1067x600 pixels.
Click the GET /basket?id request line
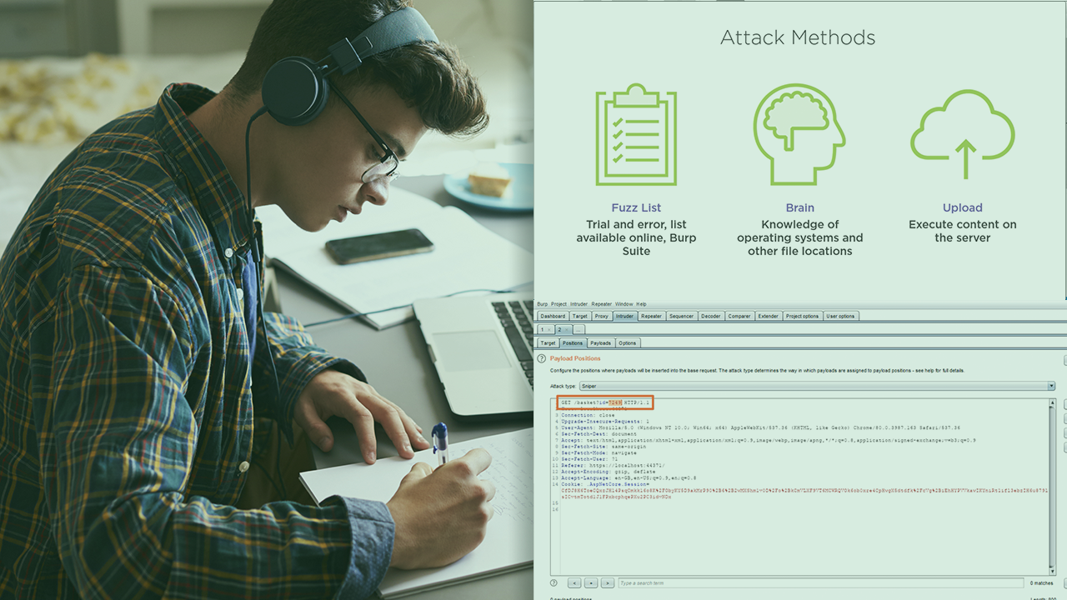604,402
